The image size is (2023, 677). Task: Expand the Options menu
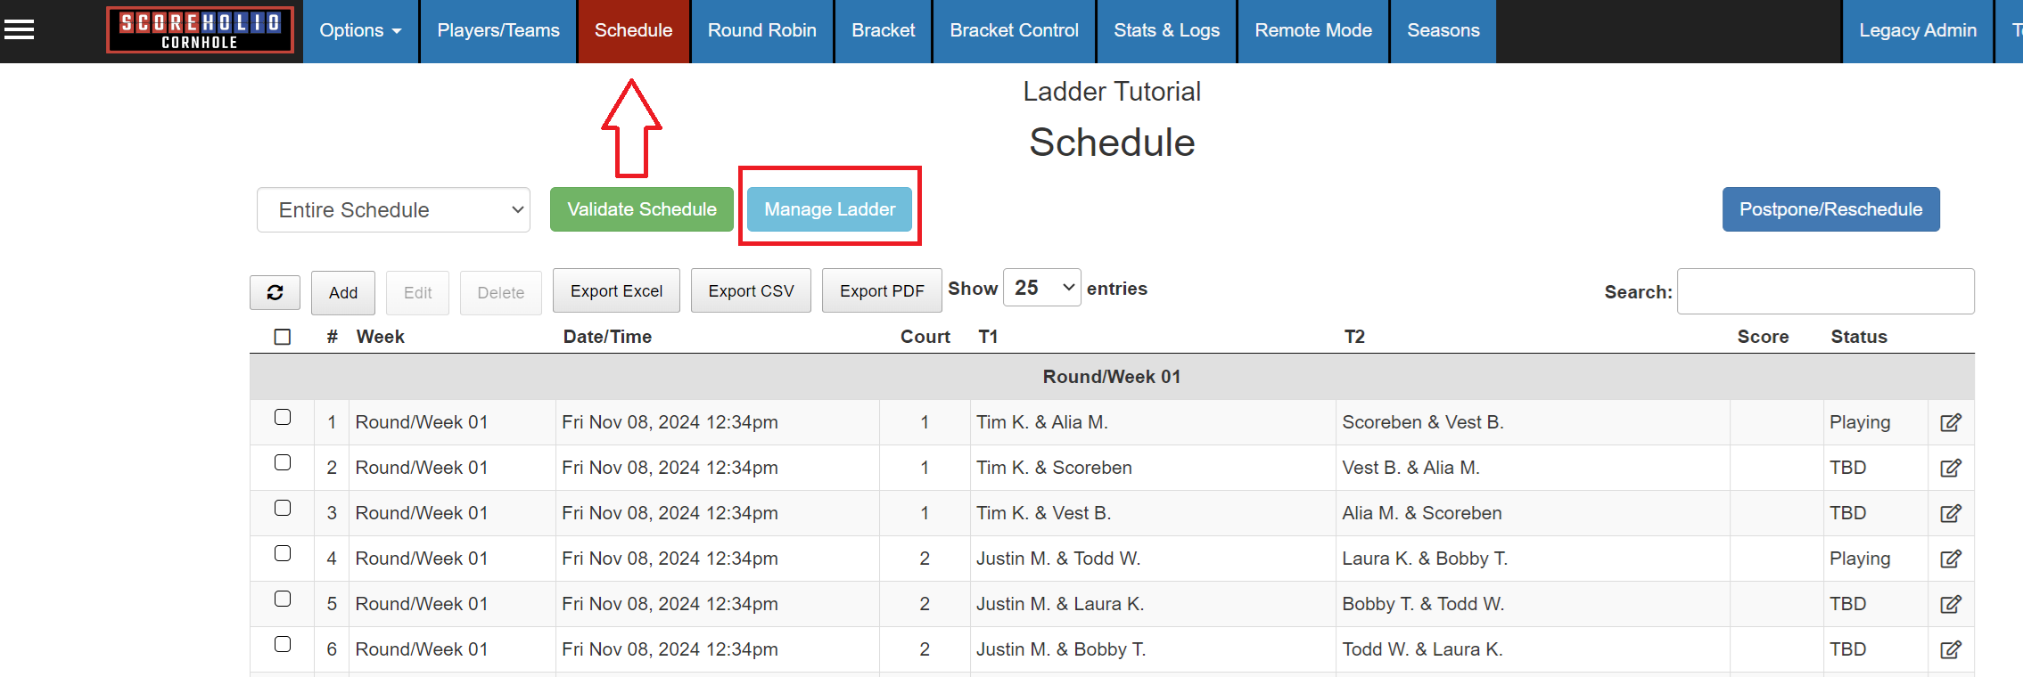(360, 30)
